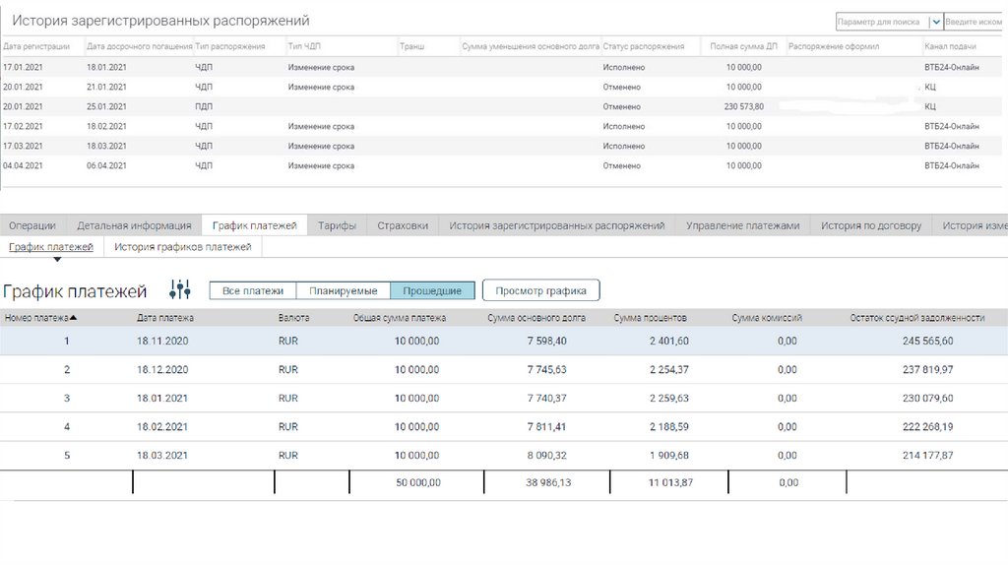
Task: Switch filter to Планируемые payments
Action: [343, 290]
